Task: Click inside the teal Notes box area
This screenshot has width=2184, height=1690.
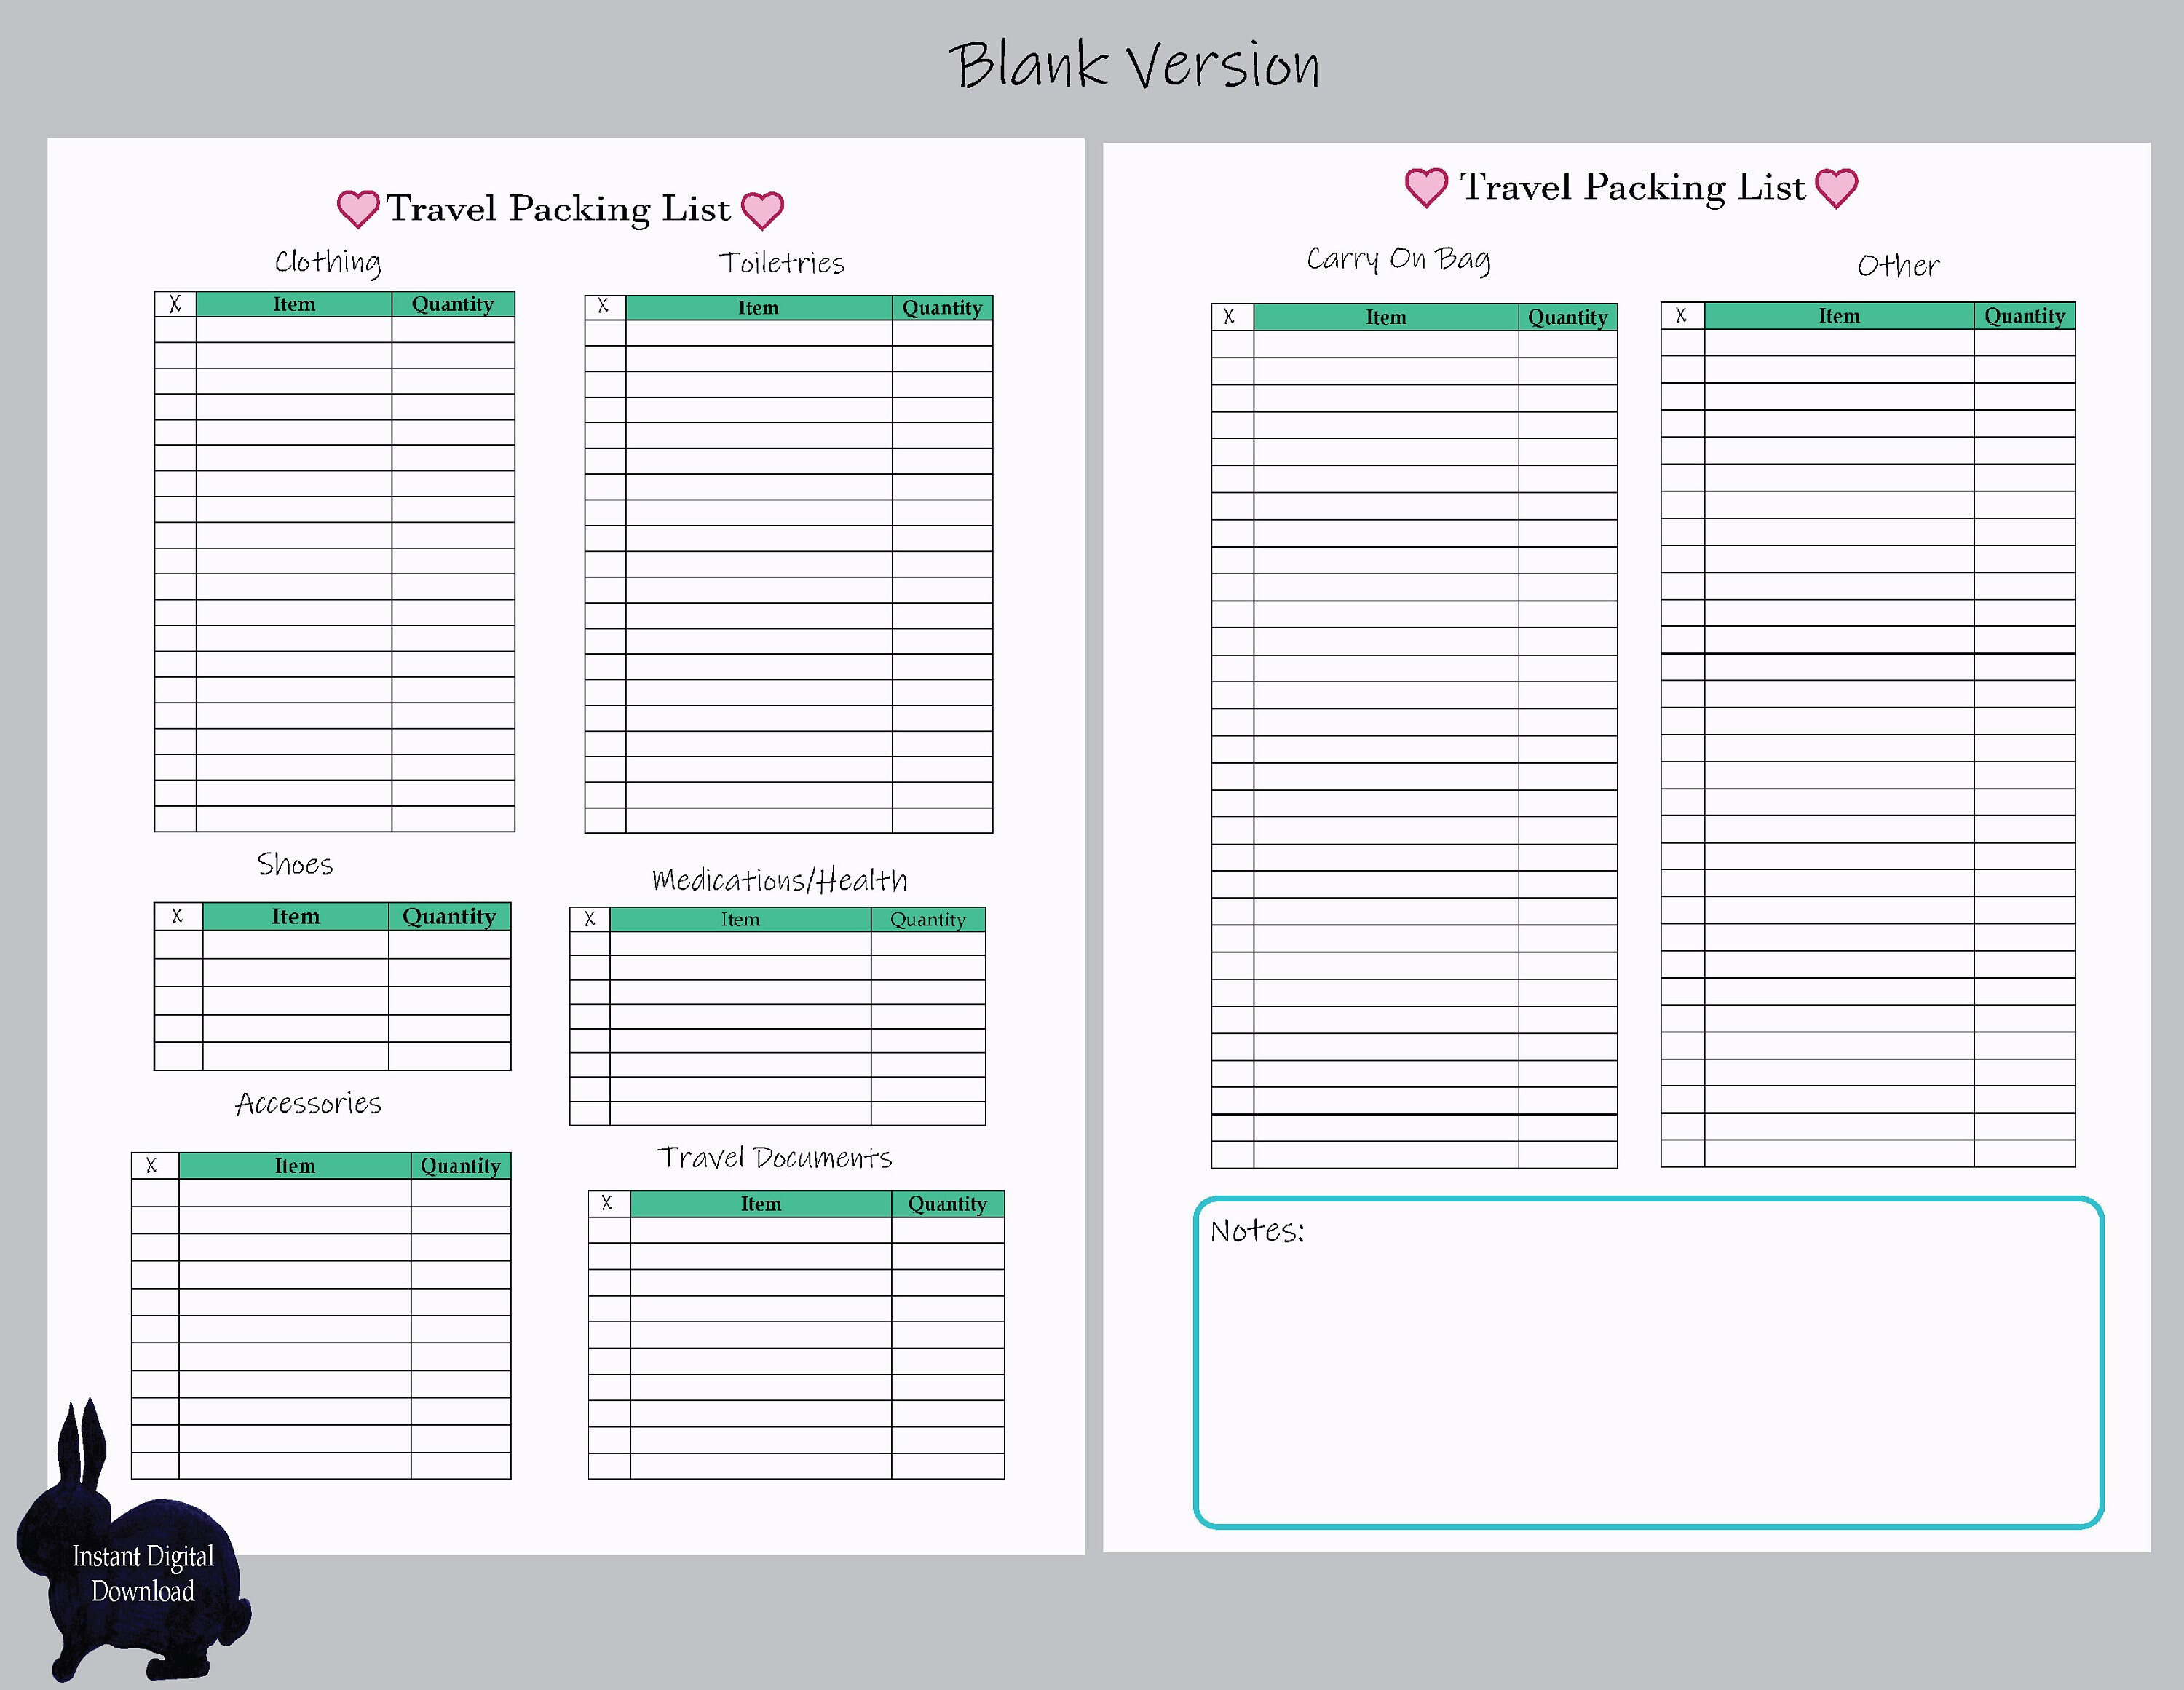Action: click(1650, 1380)
